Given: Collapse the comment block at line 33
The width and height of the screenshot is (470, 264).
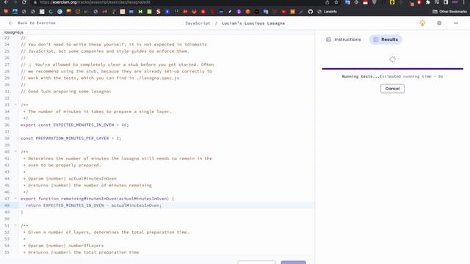Looking at the screenshot, I should click(x=15, y=104).
